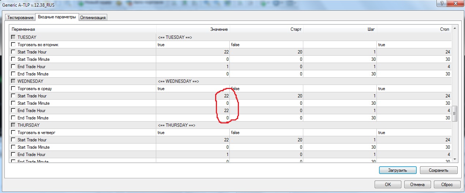Select Thursday's Start Trade Hour value 22
This screenshot has width=465, height=193.
(x=193, y=140)
